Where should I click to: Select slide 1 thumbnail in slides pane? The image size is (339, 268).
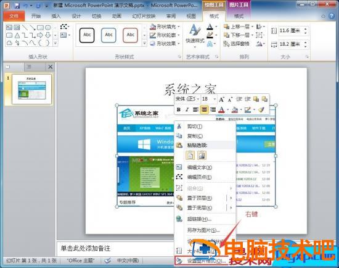[32, 89]
